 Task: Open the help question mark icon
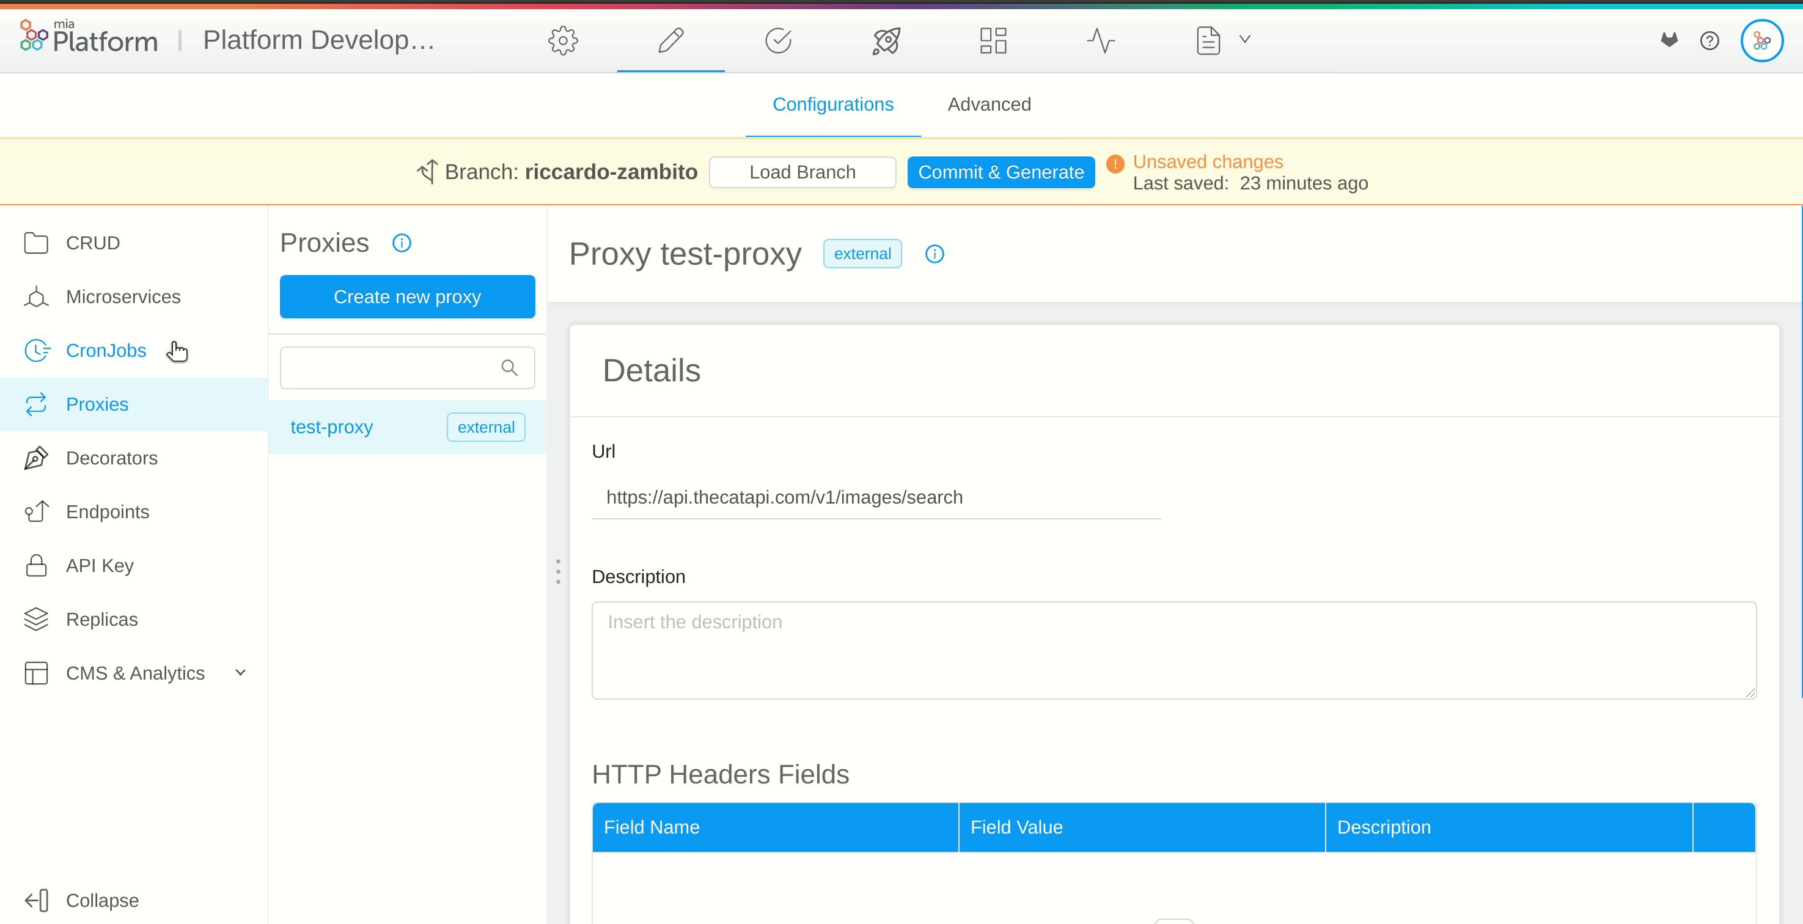click(1710, 40)
